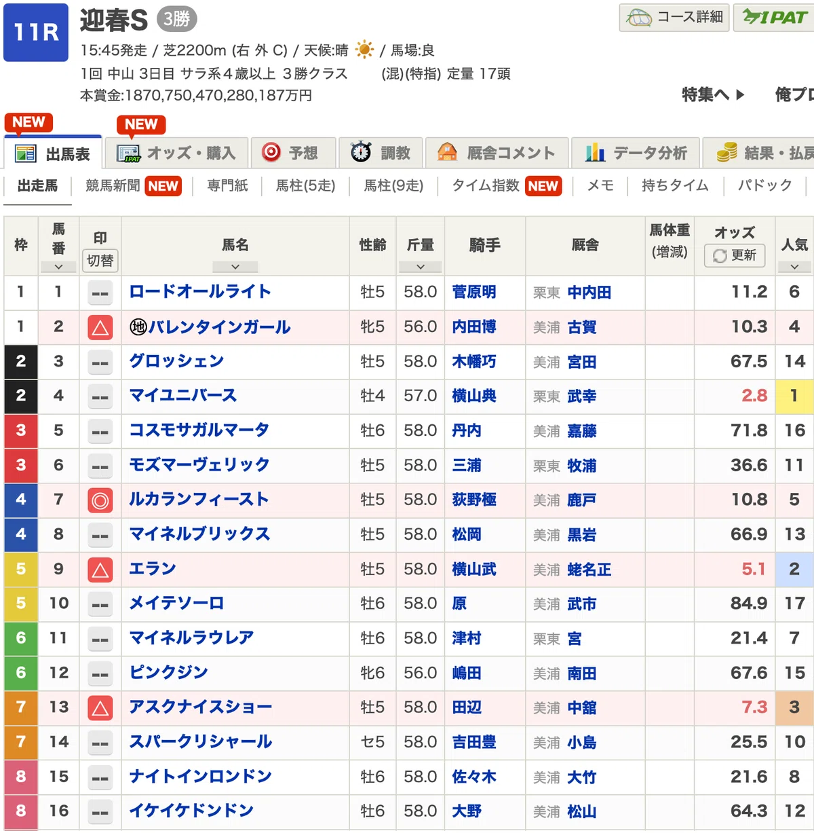Toggle the mark for ロードオールライト
The image size is (814, 833).
[100, 293]
